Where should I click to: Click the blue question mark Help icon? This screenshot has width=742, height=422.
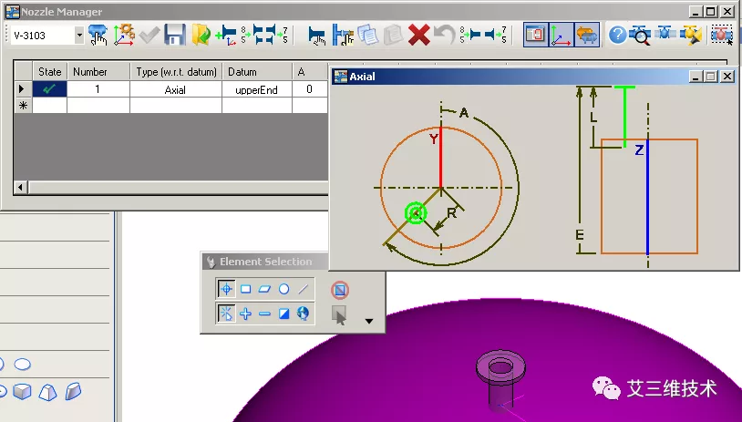tap(617, 36)
